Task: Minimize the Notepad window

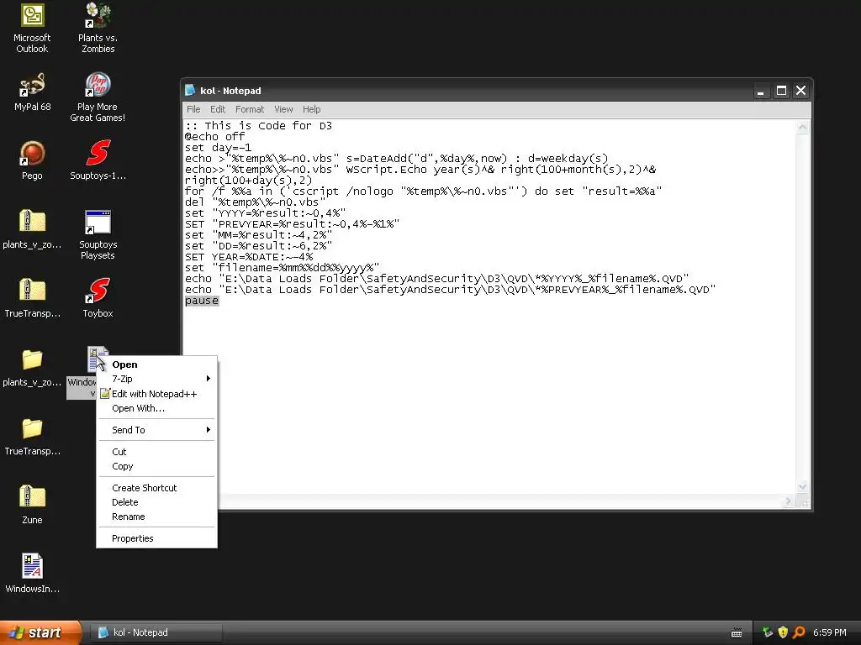Action: tap(760, 91)
